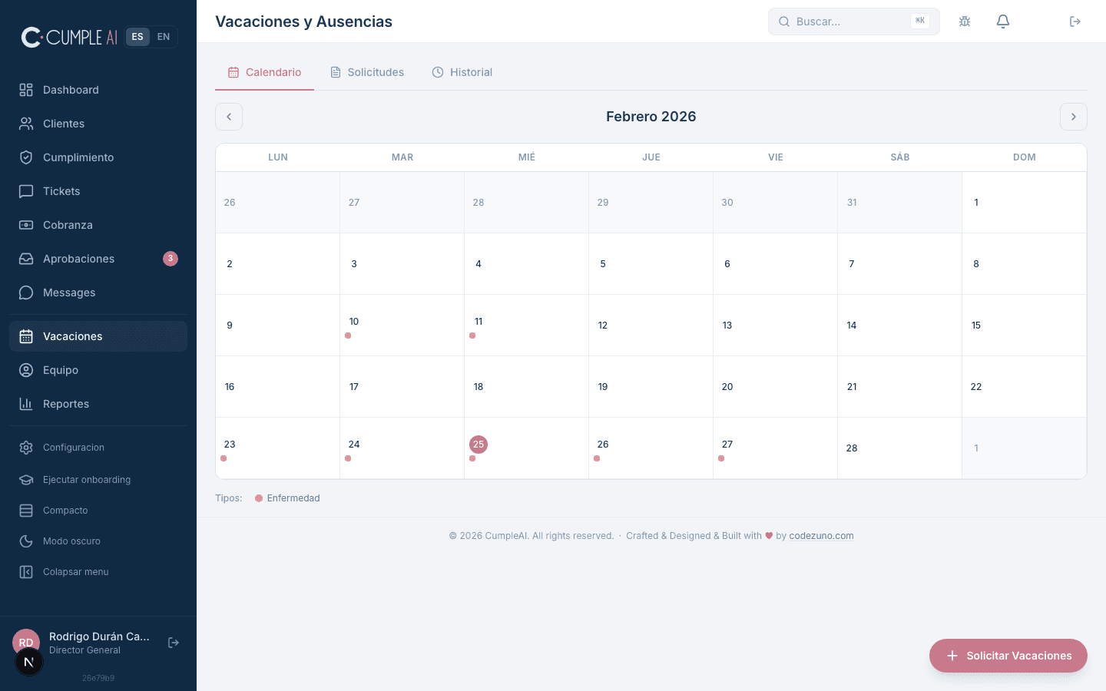Screen dimensions: 1106x691
Task: Click the logout icon in the top bar
Action: (x=1075, y=21)
